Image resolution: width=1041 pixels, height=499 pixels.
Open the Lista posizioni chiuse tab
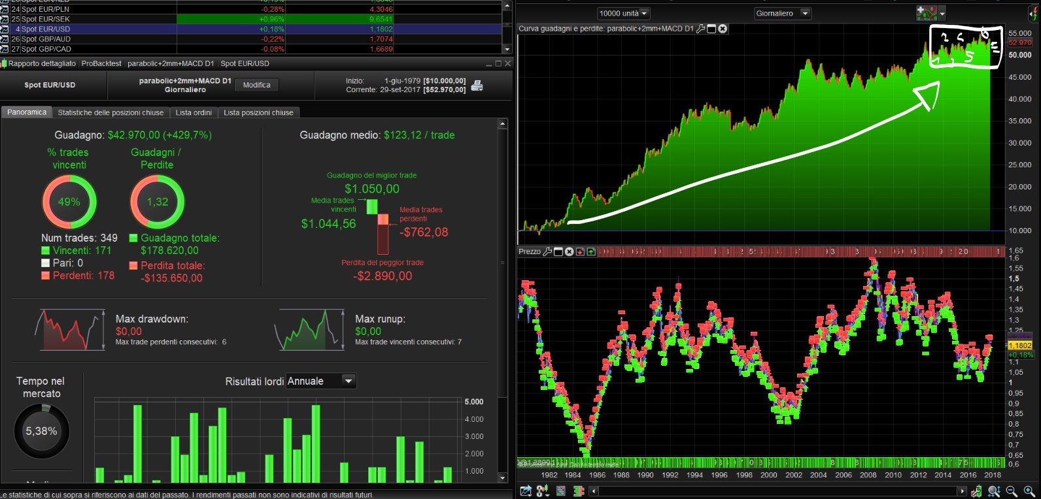258,112
